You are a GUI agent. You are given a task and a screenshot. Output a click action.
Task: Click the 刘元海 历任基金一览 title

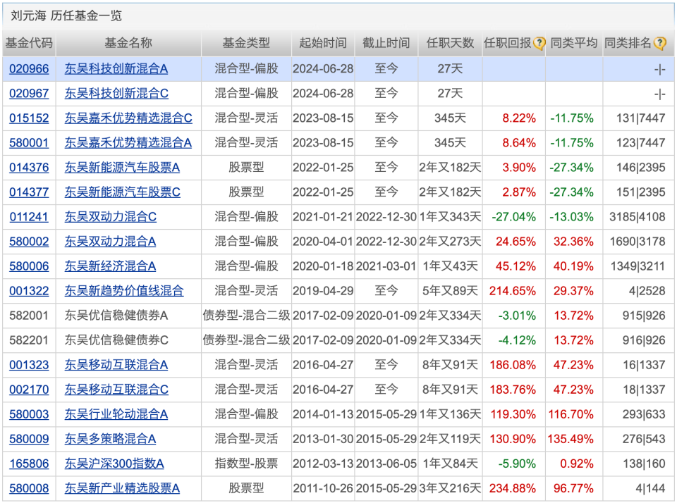66,16
